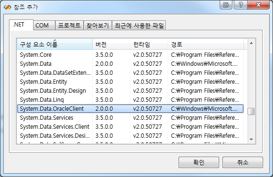Screen dimensions: 273x177
Task: Select System.Data.Services.Client row
Action: click(x=130, y=127)
